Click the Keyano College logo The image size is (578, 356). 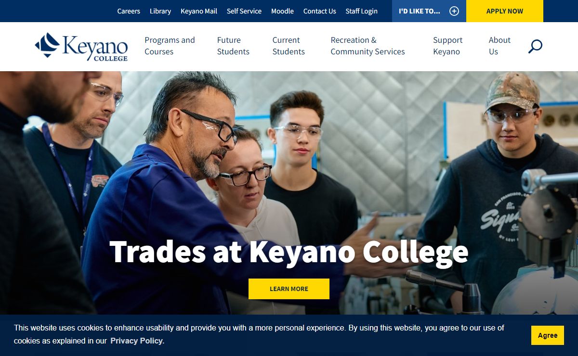pyautogui.click(x=81, y=47)
